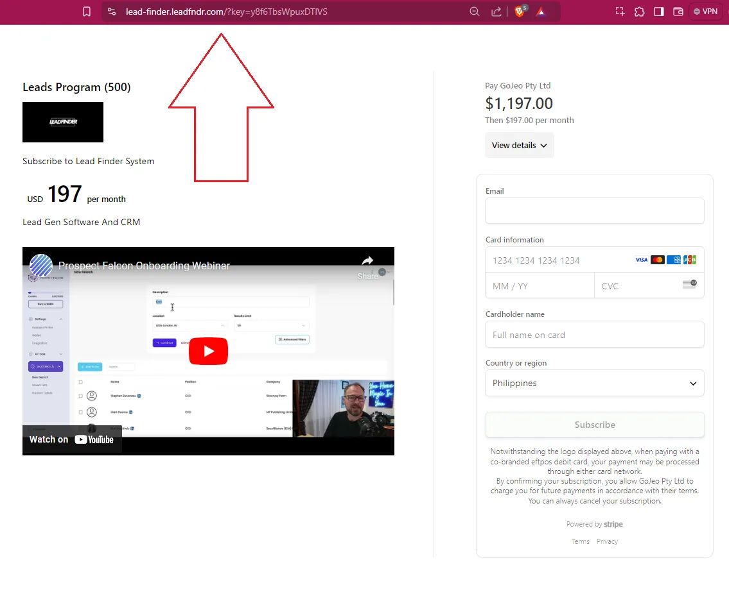The image size is (729, 592).
Task: Expand the View details dropdown
Action: (x=520, y=146)
